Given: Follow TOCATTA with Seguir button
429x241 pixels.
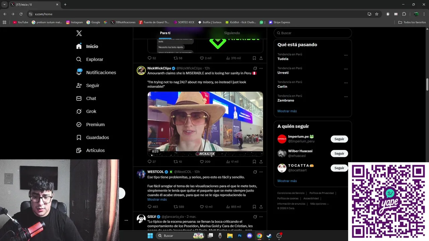Looking at the screenshot, I should coord(339,168).
